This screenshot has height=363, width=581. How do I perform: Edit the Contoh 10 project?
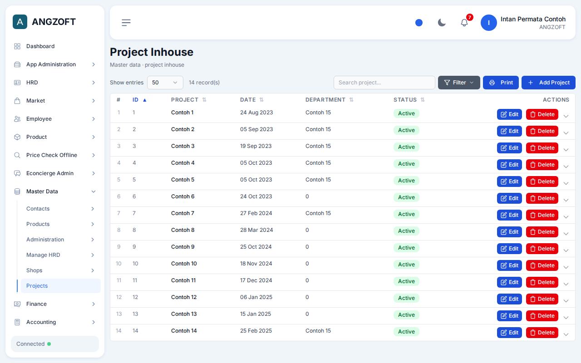[509, 265]
